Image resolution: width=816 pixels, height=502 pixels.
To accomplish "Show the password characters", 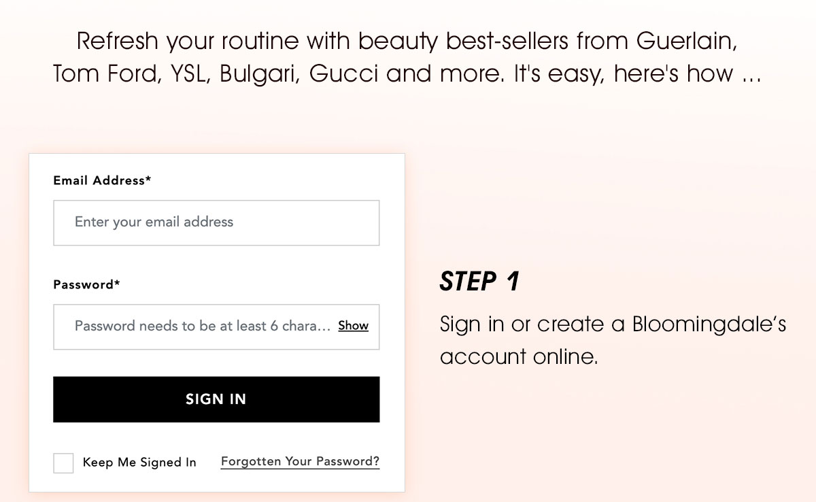I will point(353,326).
